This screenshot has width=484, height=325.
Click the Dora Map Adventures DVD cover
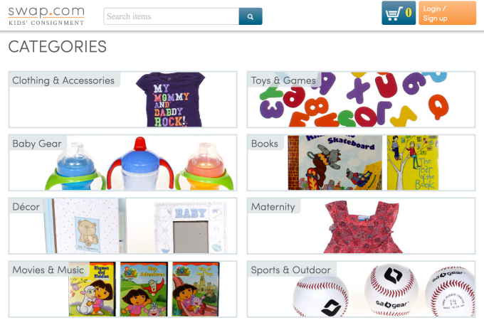(x=144, y=289)
